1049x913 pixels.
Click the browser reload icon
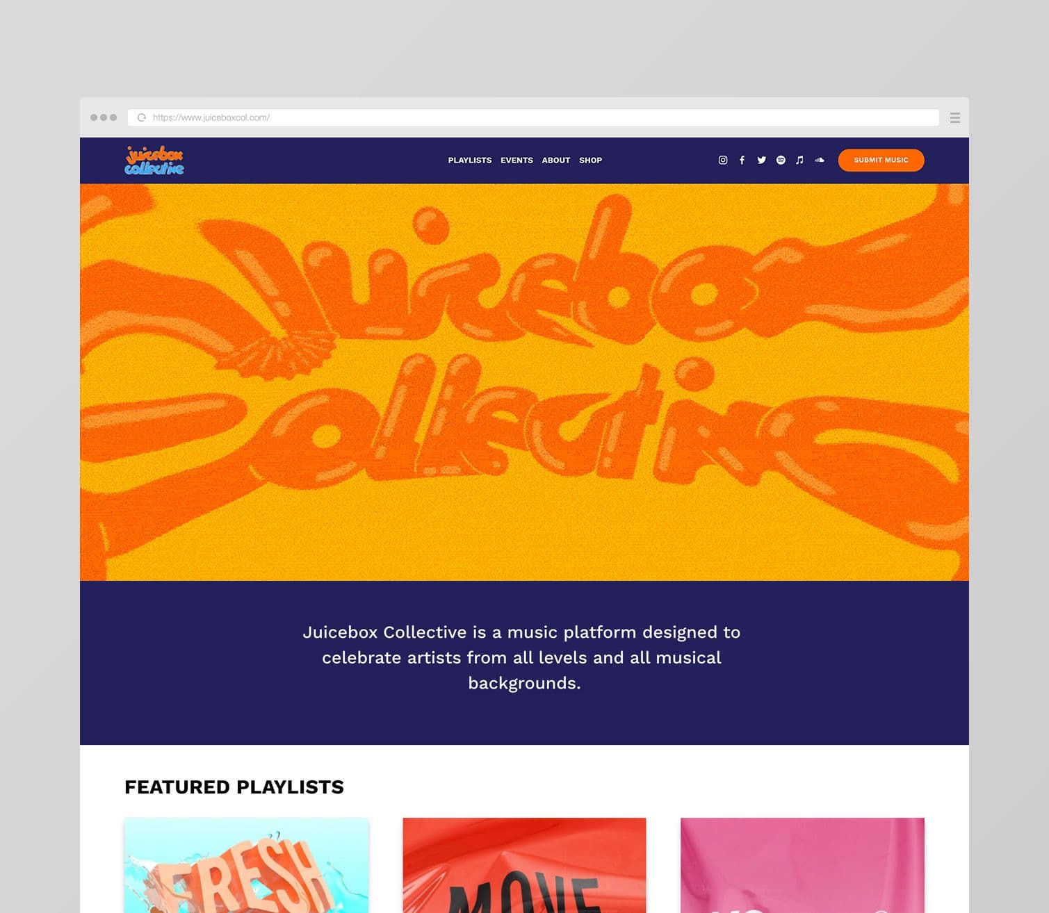pos(142,117)
